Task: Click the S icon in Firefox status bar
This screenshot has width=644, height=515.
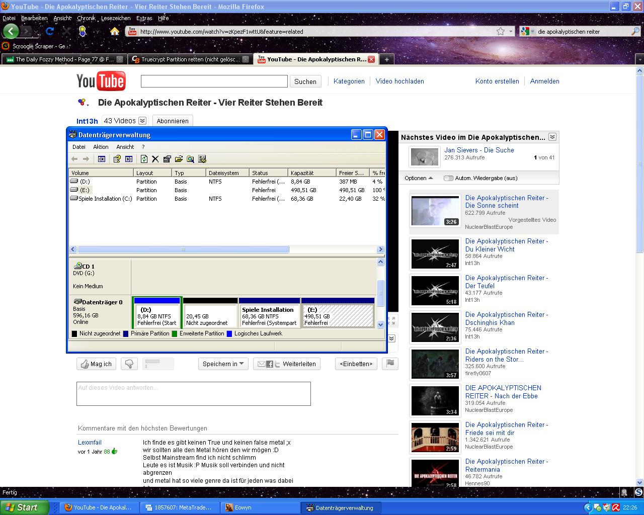Action: pos(638,492)
